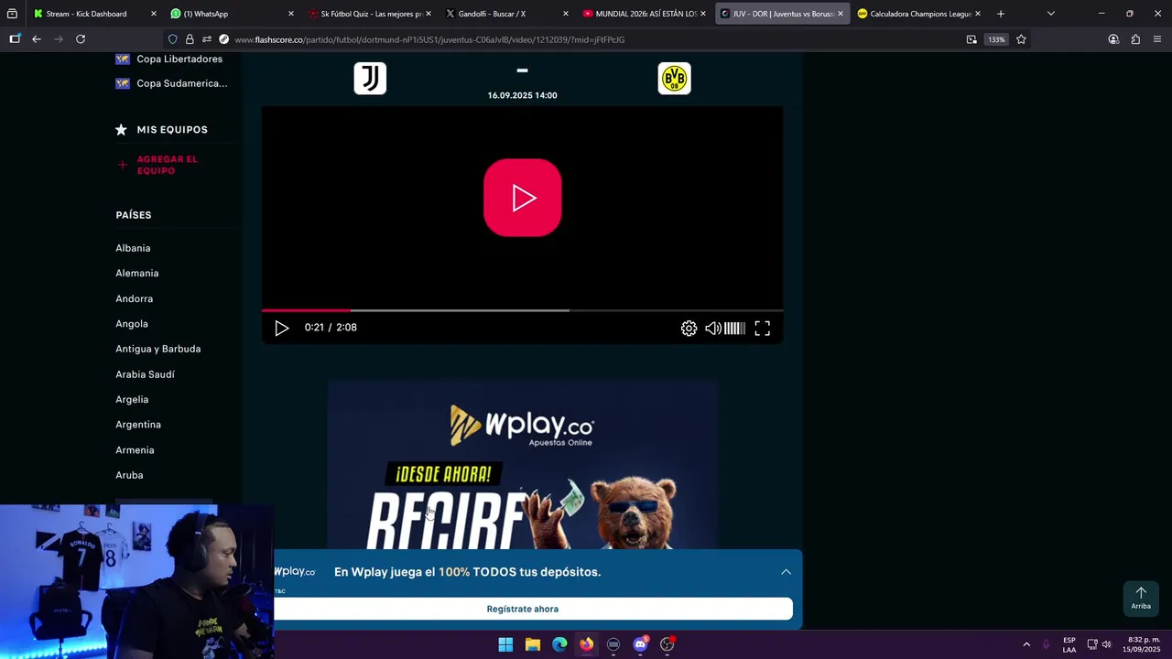
Task: Open Juventus team logo
Action: coord(370,79)
